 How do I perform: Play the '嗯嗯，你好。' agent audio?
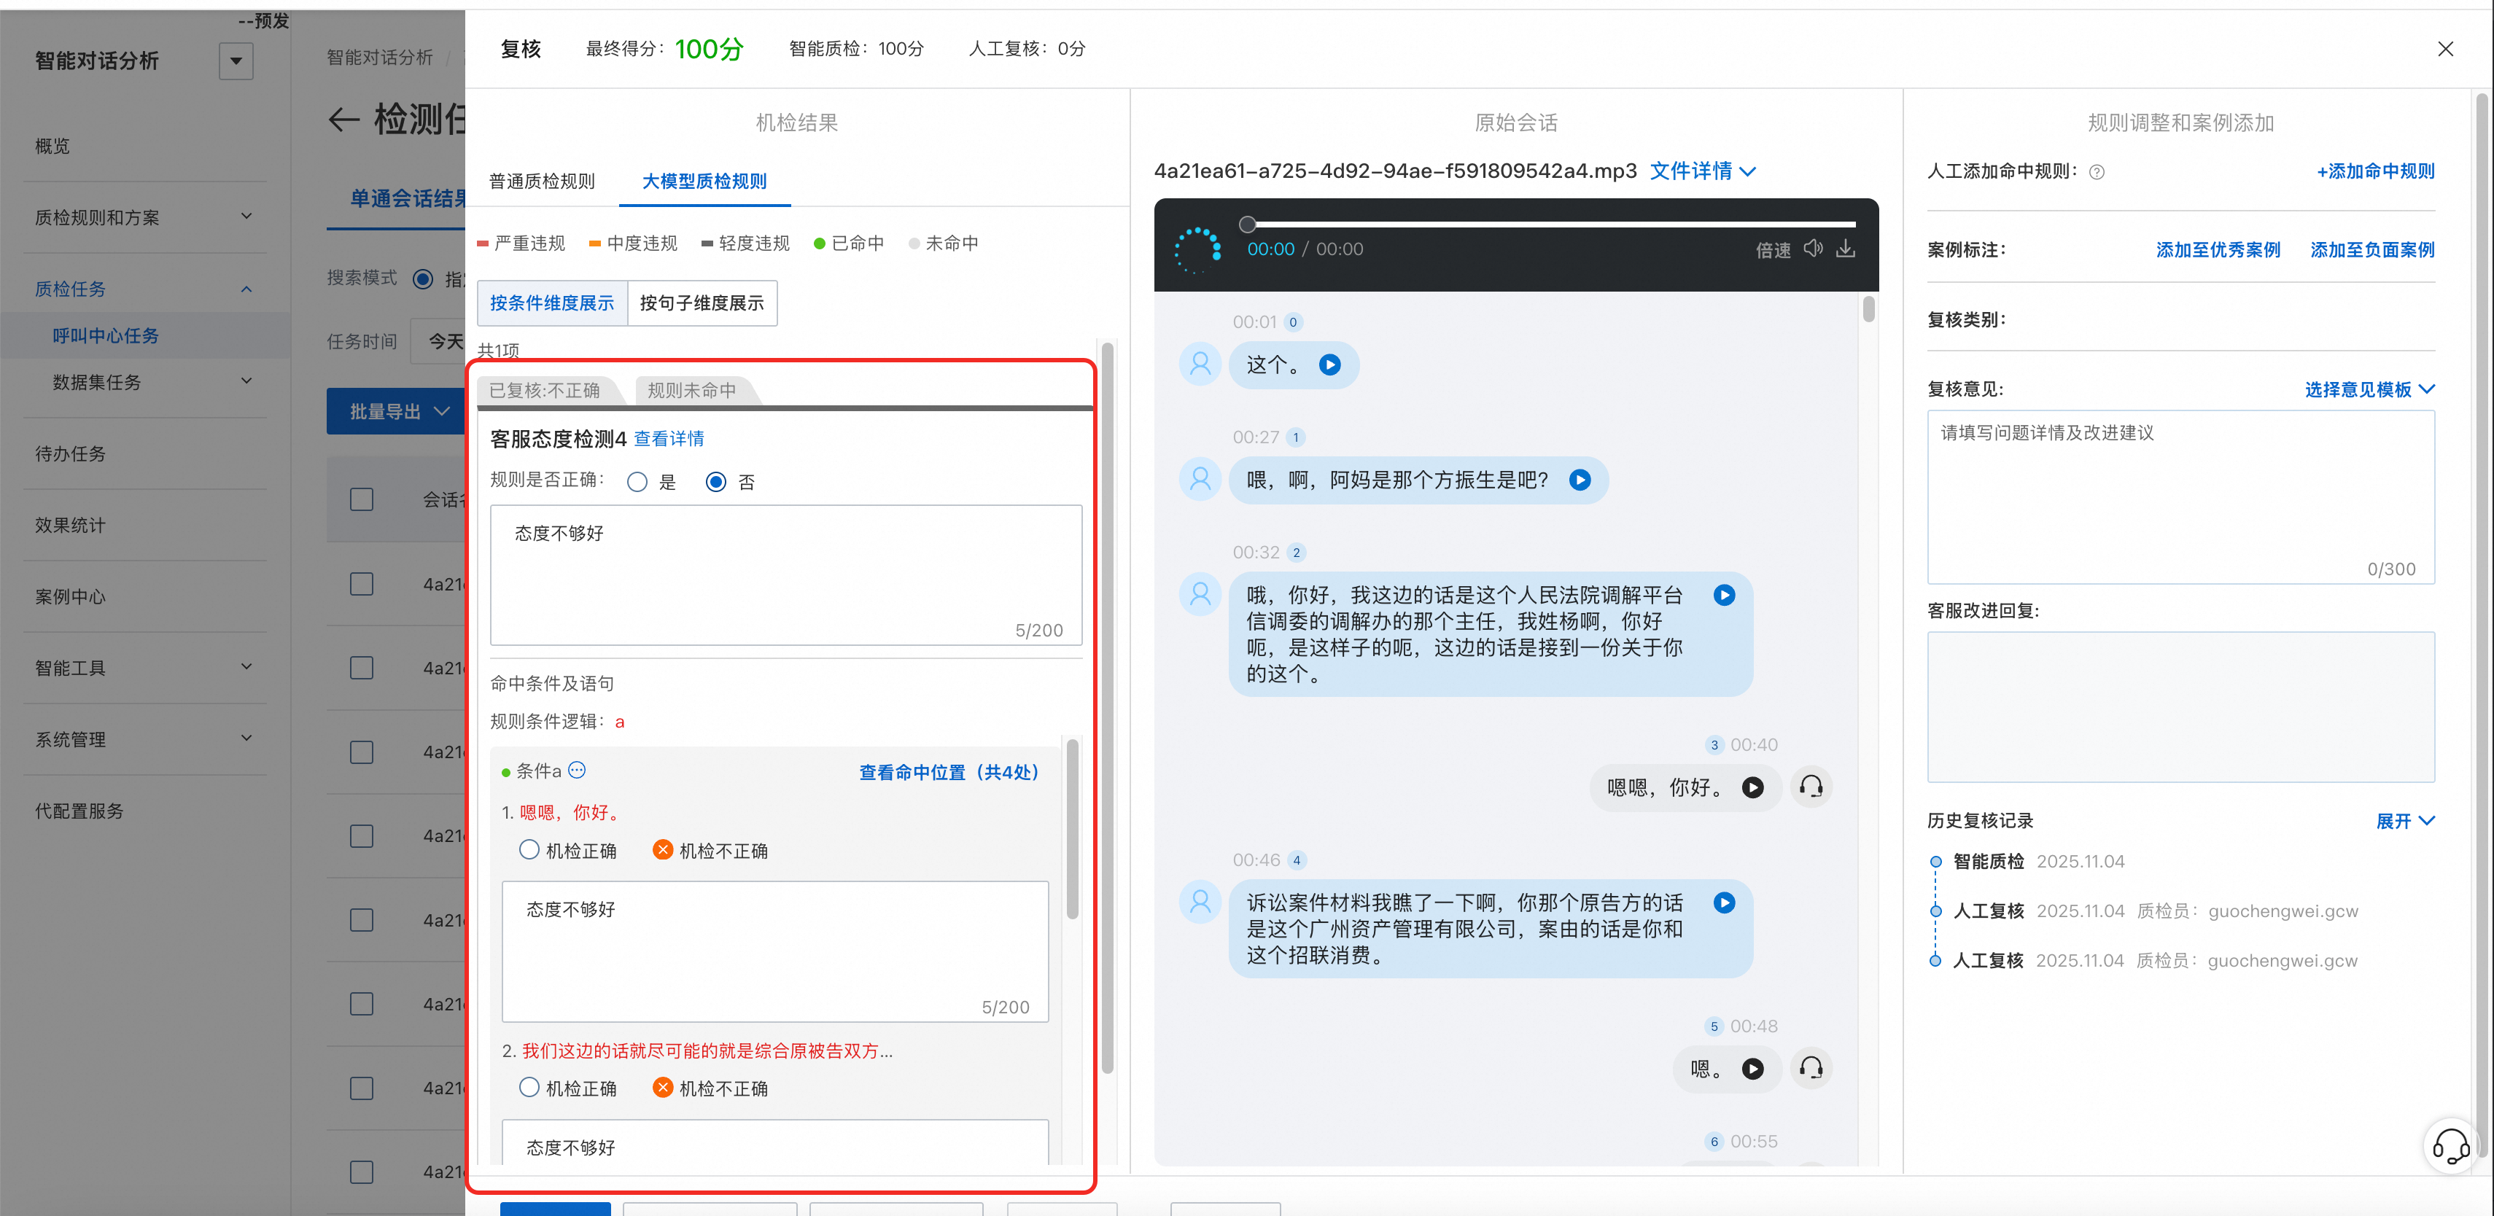coord(1752,787)
